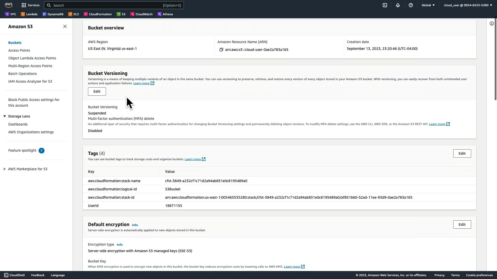Open the Services grid menu
The height and width of the screenshot is (279, 497).
tap(30, 5)
